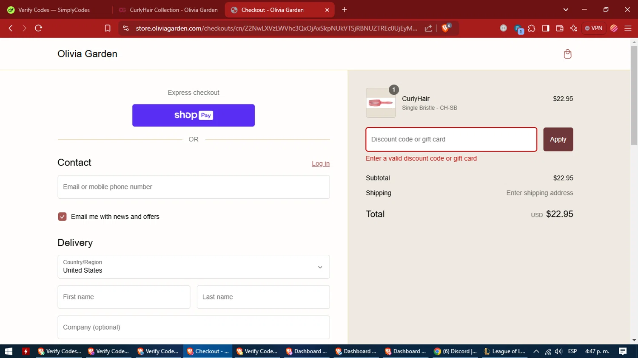Click the globe extension icon

504,28
